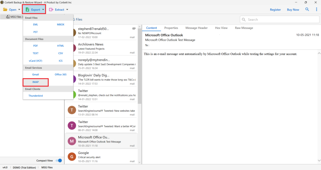The image size is (321, 170).
Task: Choose HTML export format
Action: point(61,46)
